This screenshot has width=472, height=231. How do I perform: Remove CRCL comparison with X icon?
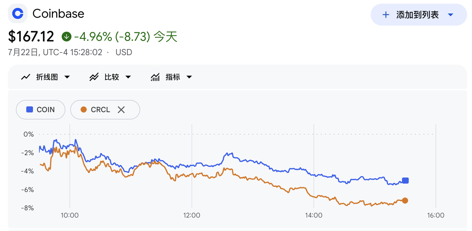pyautogui.click(x=121, y=110)
